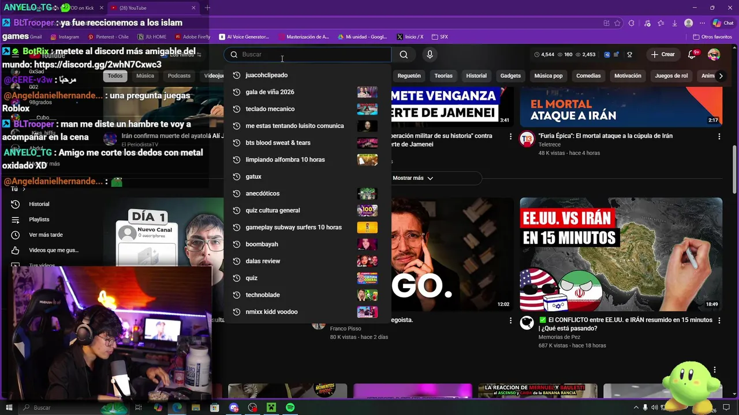Click the Crear button
Viewport: 739px width, 415px height.
click(663, 54)
